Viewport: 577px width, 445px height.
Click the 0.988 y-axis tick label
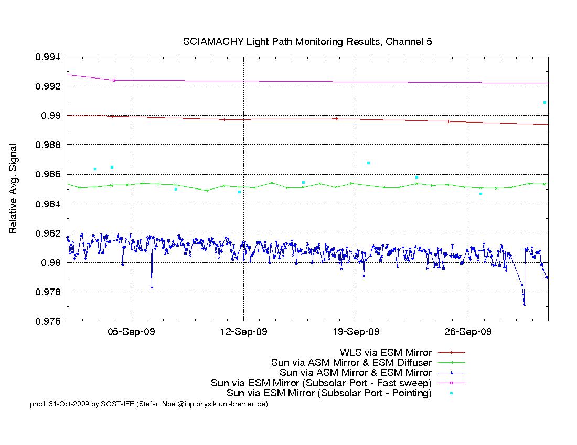point(48,146)
